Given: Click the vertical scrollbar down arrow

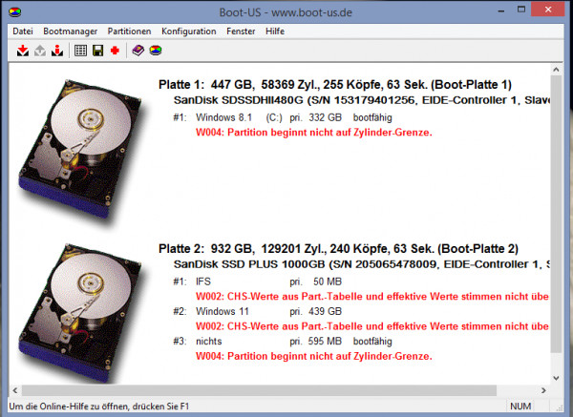Looking at the screenshot, I should [x=556, y=378].
